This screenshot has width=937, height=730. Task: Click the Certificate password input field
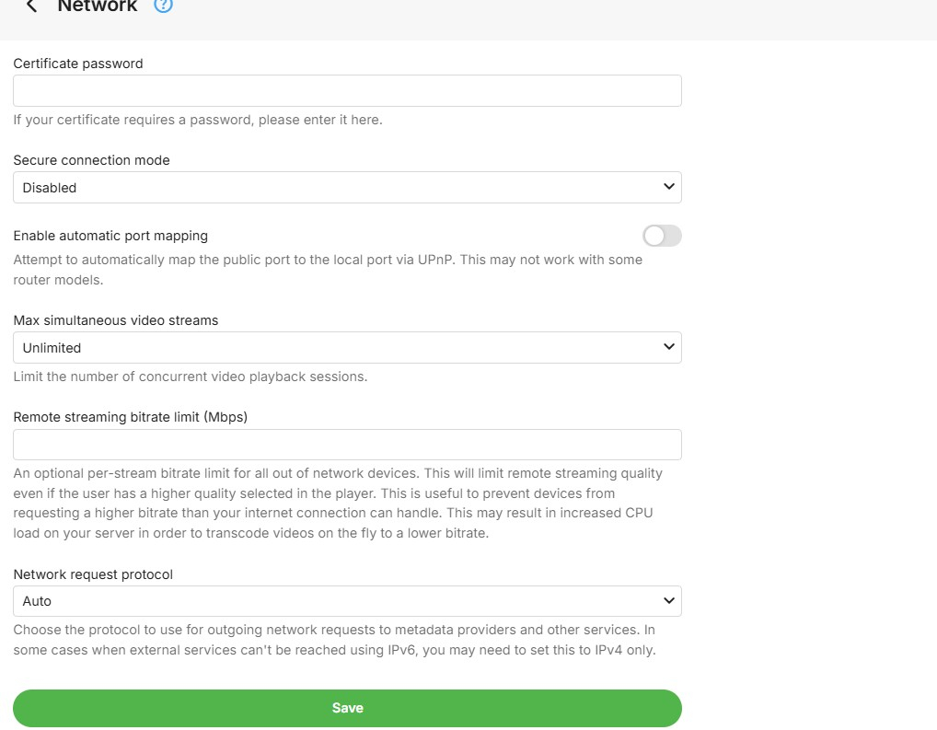(x=347, y=91)
